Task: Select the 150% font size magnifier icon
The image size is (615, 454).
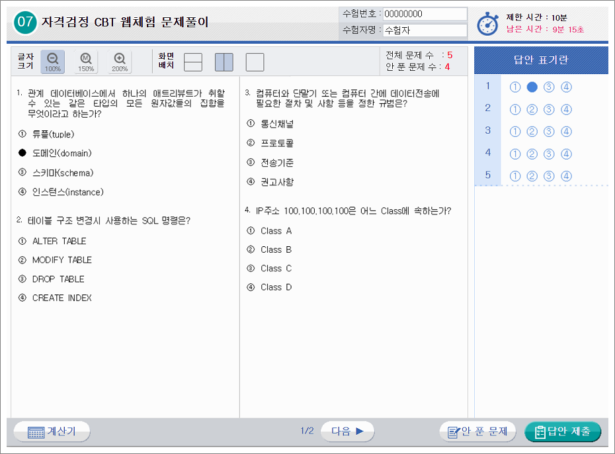Action: tap(85, 60)
